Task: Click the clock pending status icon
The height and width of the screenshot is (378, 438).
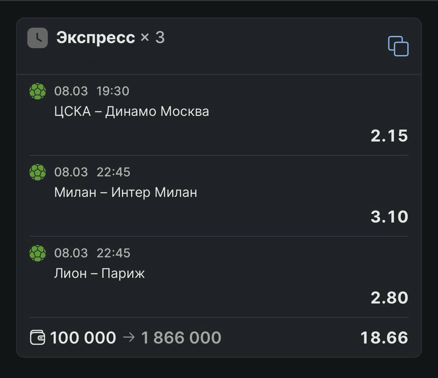Action: tap(38, 38)
